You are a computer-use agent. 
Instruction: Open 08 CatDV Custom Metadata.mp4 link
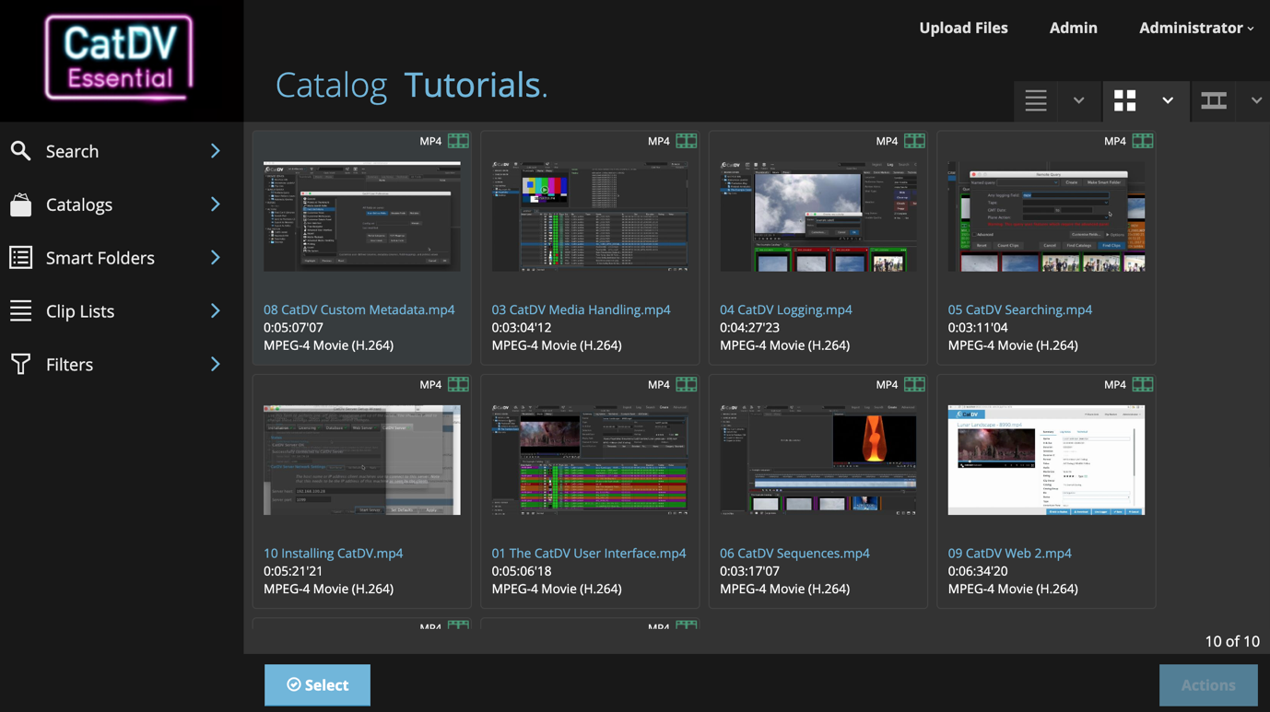point(359,309)
